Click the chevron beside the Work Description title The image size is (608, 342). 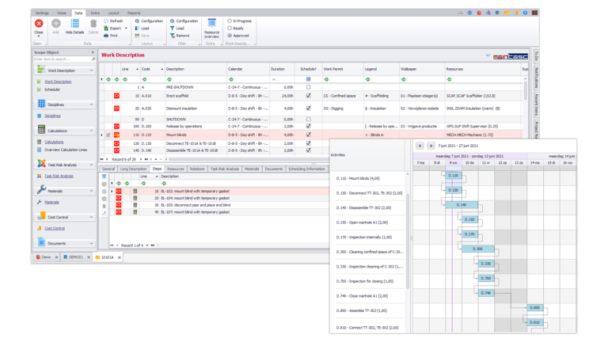[488, 55]
